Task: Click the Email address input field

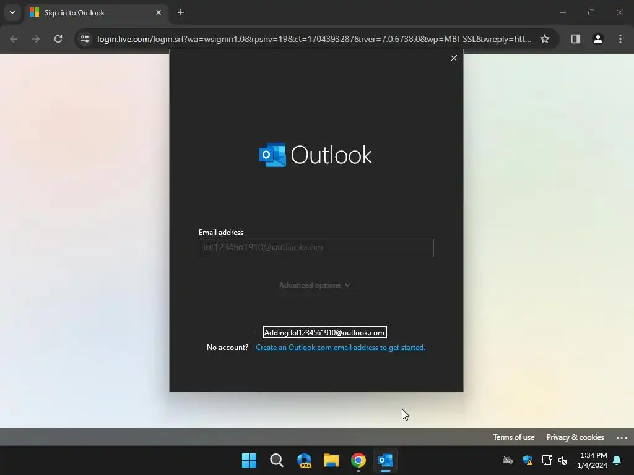Action: point(316,248)
